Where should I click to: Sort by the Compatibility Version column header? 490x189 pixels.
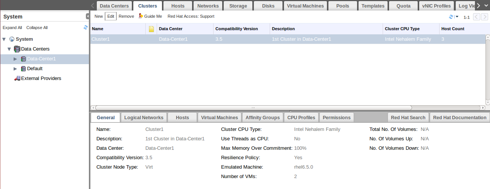point(241,29)
